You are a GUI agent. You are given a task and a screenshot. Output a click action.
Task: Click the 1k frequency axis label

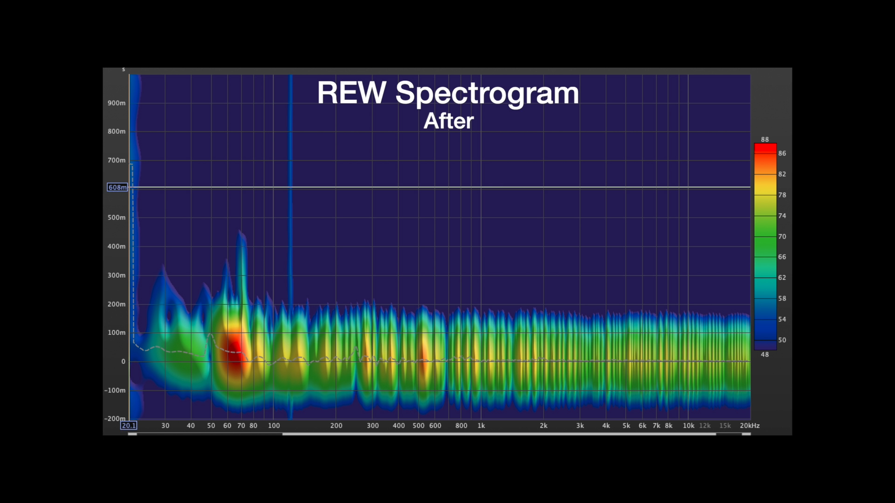[x=481, y=426]
